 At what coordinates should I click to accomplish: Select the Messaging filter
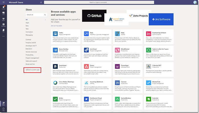click(29, 35)
